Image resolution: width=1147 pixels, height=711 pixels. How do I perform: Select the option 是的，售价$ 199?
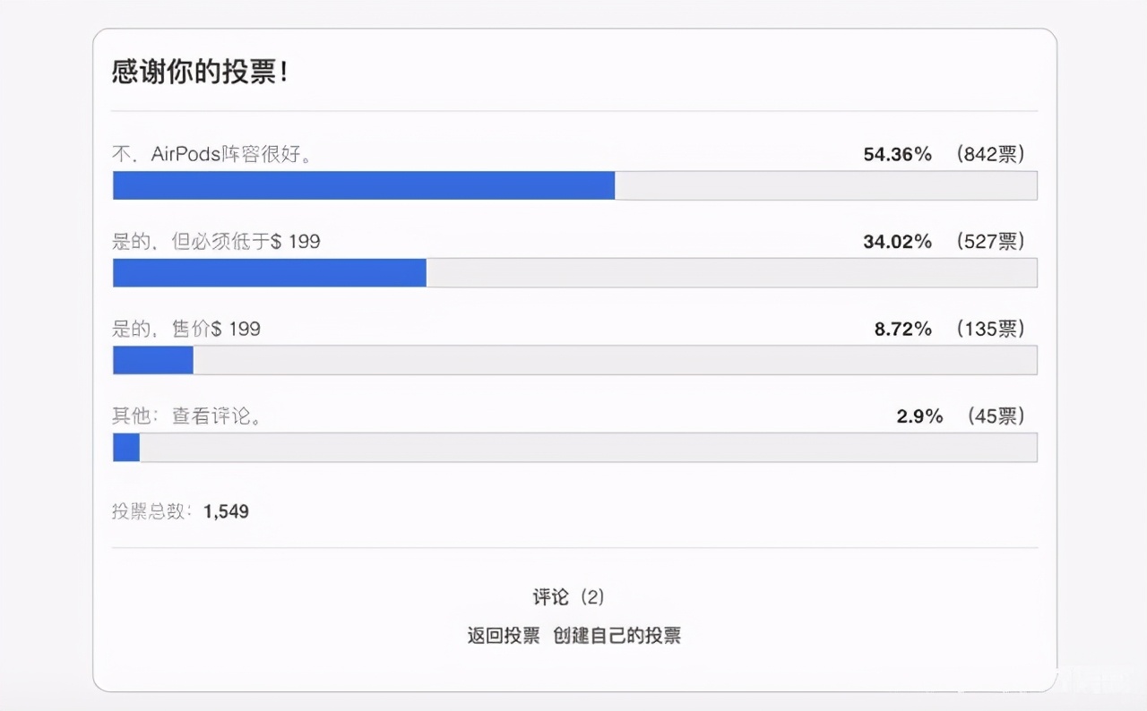(x=185, y=329)
